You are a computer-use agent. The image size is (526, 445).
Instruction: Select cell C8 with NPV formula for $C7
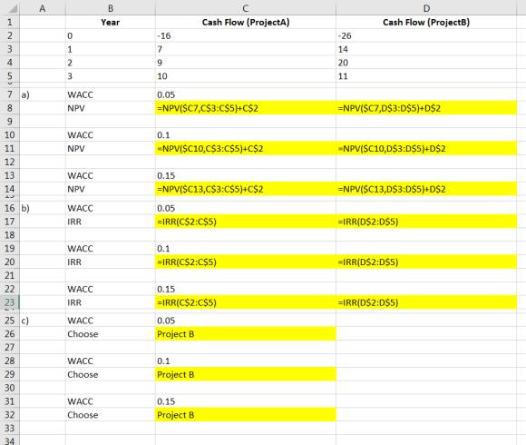coord(246,108)
